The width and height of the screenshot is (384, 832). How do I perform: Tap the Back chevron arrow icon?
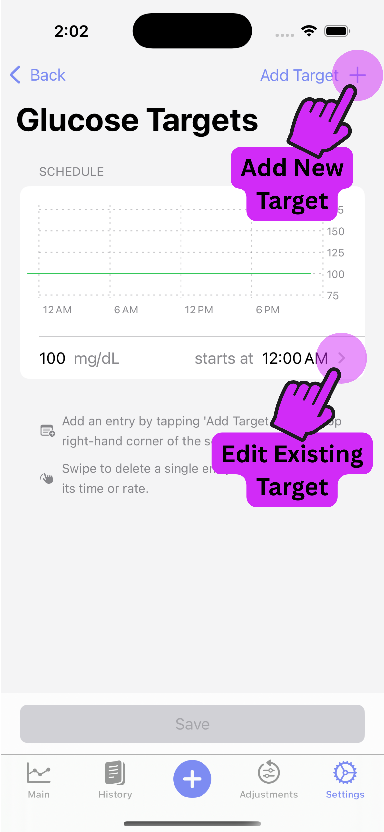coord(15,75)
